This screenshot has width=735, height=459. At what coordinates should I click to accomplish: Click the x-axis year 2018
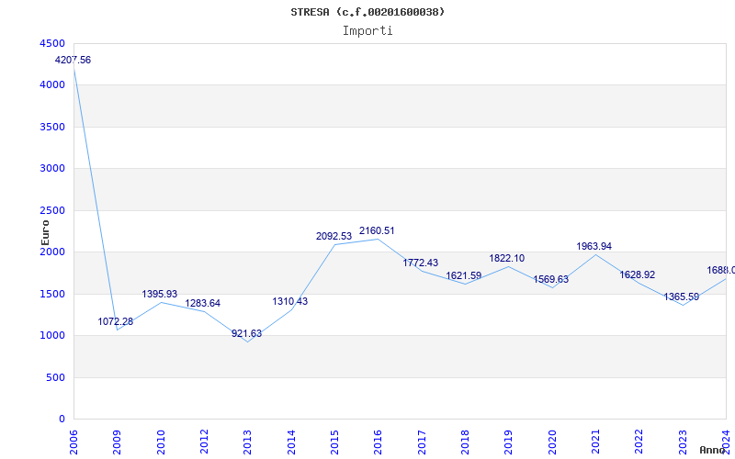pyautogui.click(x=465, y=442)
